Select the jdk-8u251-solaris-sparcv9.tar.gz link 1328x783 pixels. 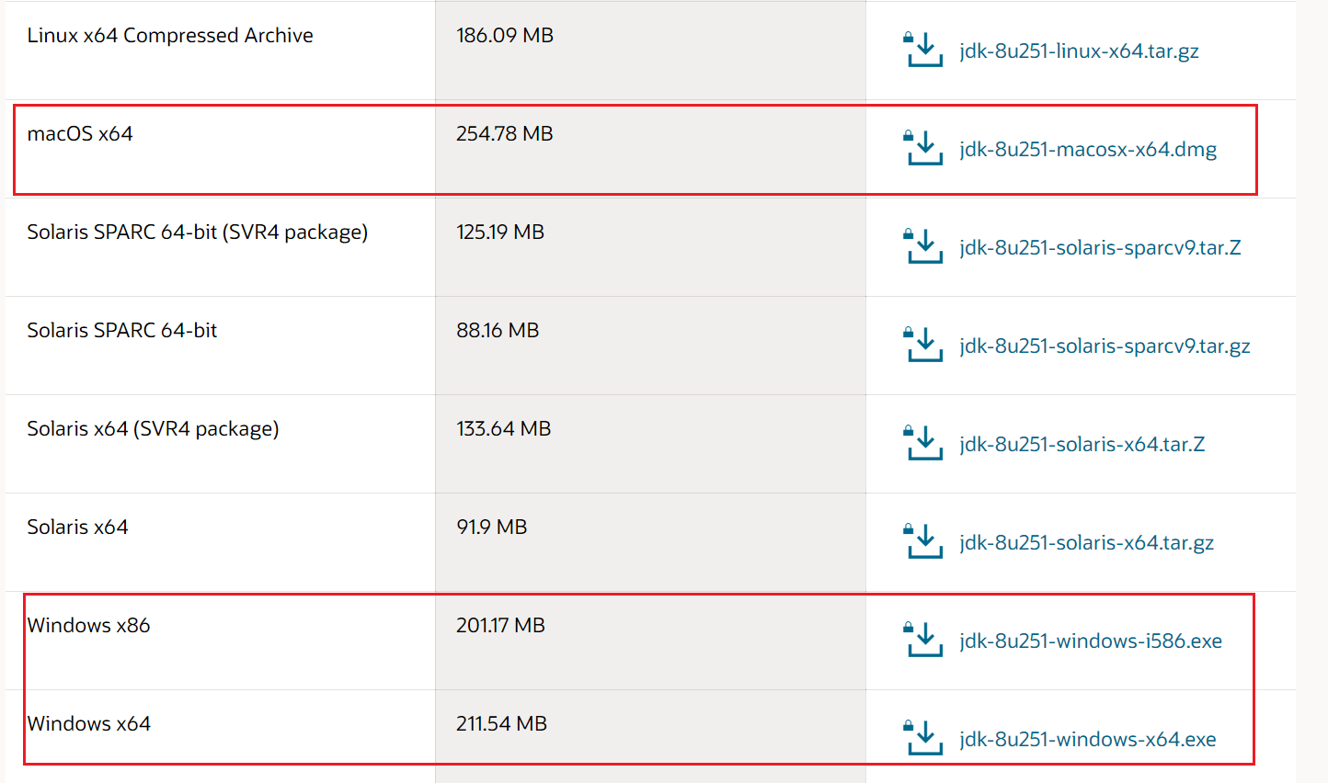[x=1105, y=346]
